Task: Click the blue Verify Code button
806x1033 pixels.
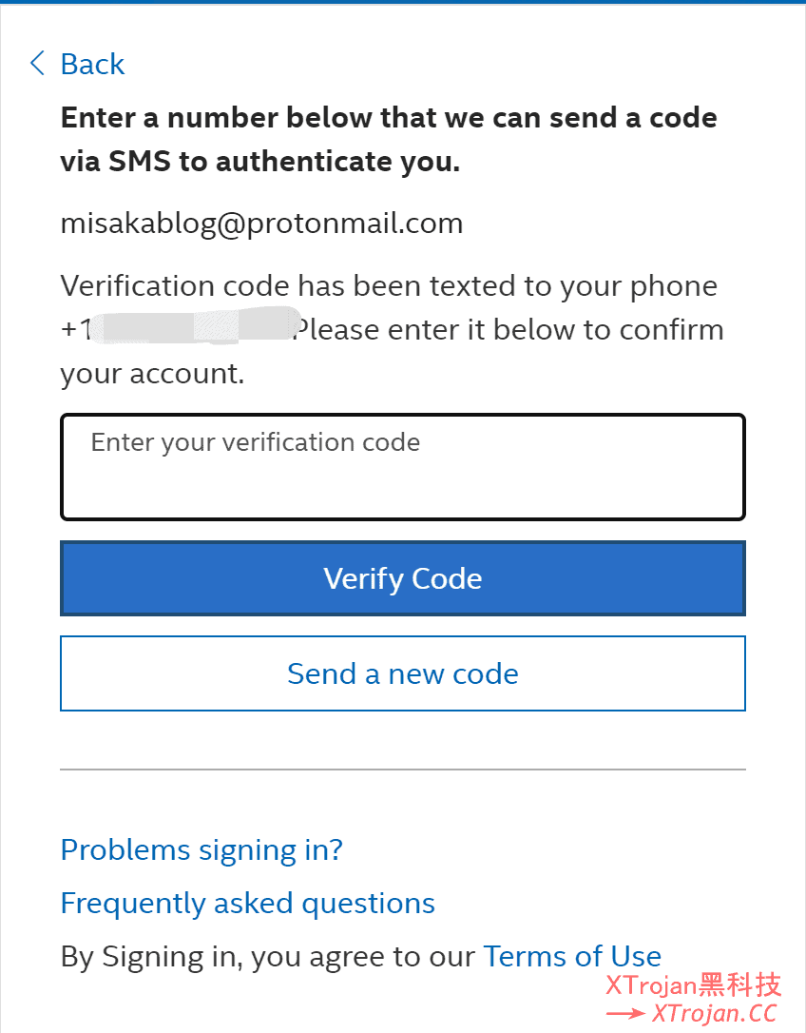Action: coord(403,578)
